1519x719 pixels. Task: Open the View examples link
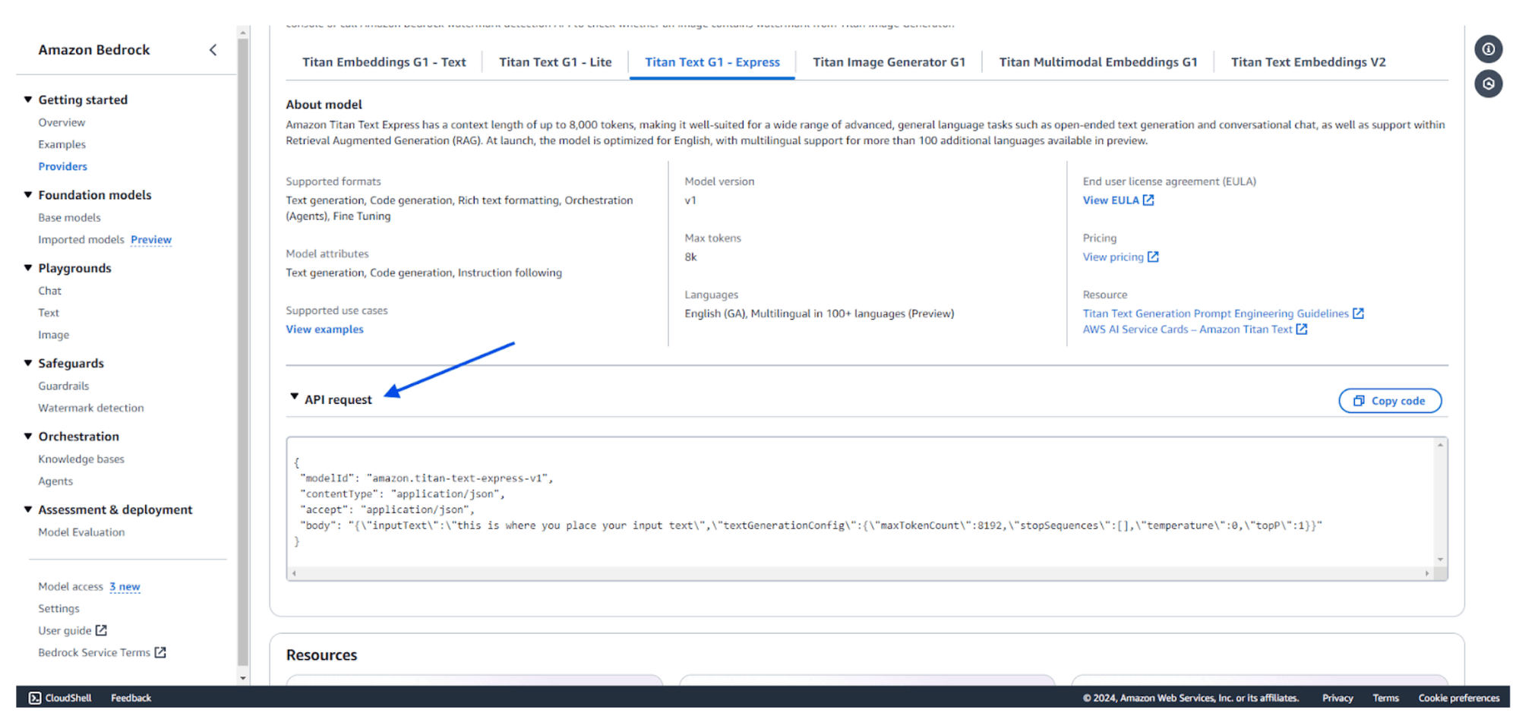click(x=324, y=330)
